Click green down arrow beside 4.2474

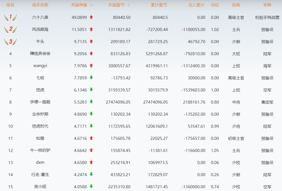[91, 174]
